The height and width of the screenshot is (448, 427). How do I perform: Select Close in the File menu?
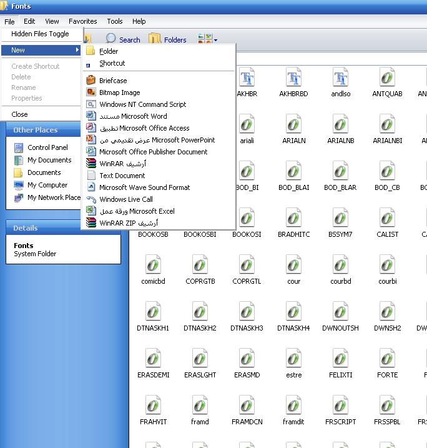[41, 114]
